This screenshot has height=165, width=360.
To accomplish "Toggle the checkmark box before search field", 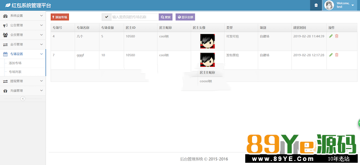I will 106,17.
